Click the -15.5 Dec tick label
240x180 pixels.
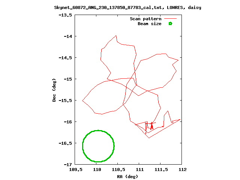pos(65,100)
